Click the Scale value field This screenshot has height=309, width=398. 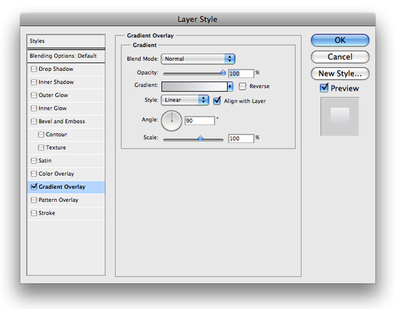coord(241,138)
